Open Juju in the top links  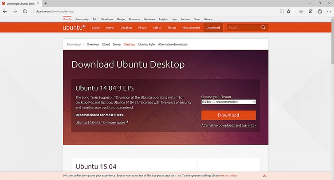tap(174, 19)
